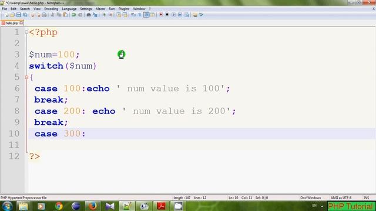Viewport: 376px width, 211px height.
Task: Click the Close All toolbar icon
Action: coord(38,15)
